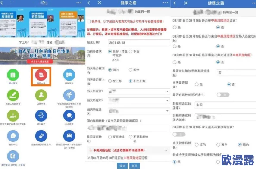Click the 到校前去过的国家 field with 中国

point(225,105)
